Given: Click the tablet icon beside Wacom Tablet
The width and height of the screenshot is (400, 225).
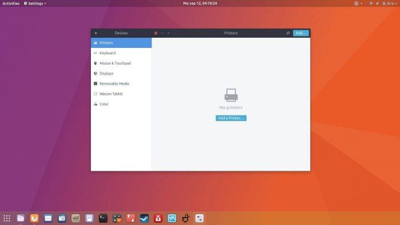Looking at the screenshot, I should 95,94.
